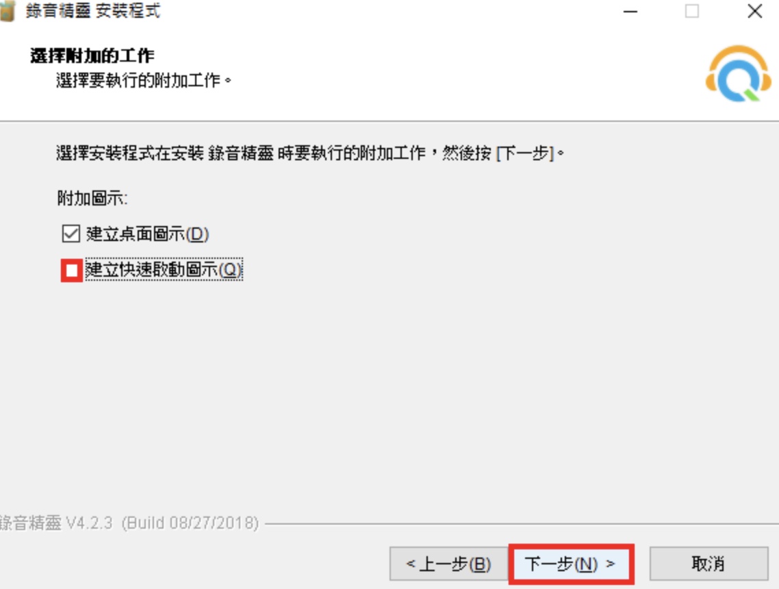This screenshot has width=779, height=589.
Task: Click the instruction sentence mentioning [下一步]
Action: click(310, 153)
